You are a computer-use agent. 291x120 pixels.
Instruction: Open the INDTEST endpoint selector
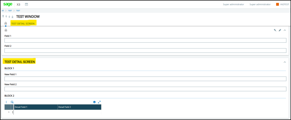pos(284,5)
